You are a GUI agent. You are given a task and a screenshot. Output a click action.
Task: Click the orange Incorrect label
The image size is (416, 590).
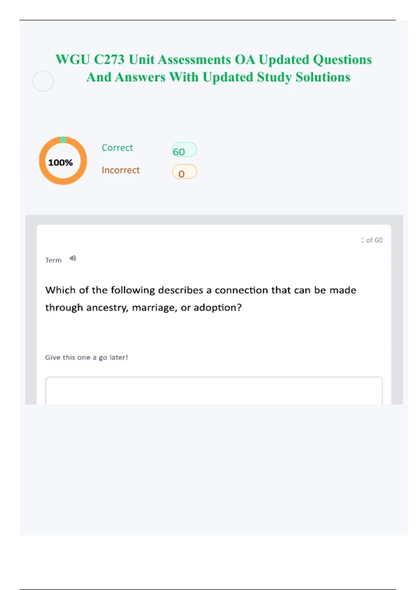pos(121,170)
